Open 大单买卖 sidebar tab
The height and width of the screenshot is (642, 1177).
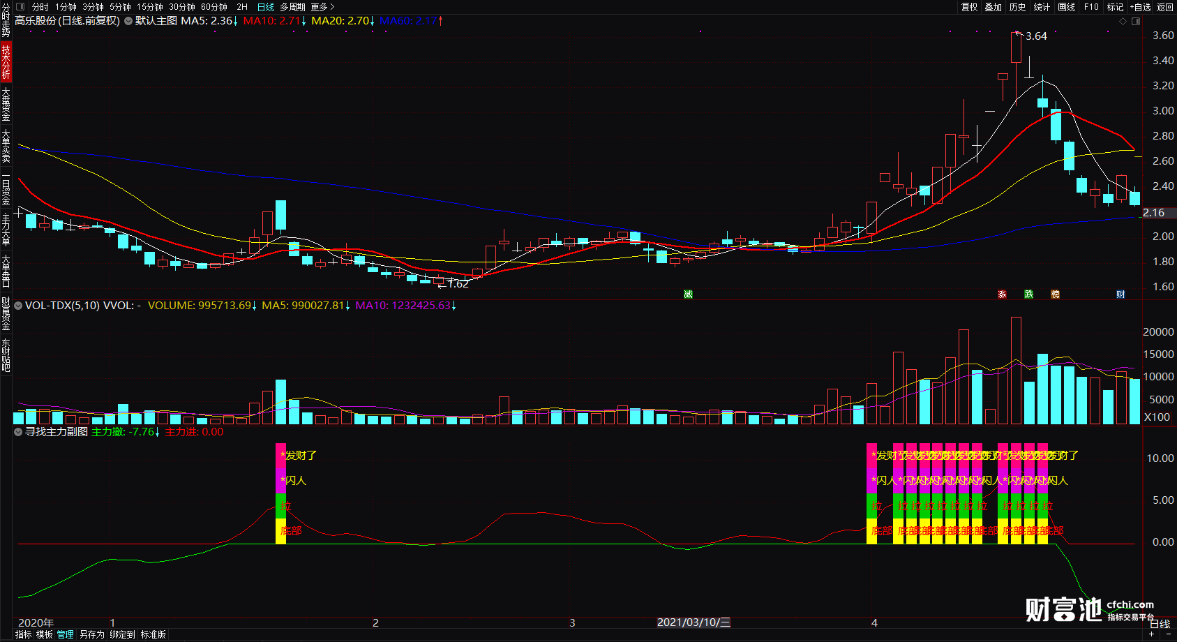click(6, 145)
